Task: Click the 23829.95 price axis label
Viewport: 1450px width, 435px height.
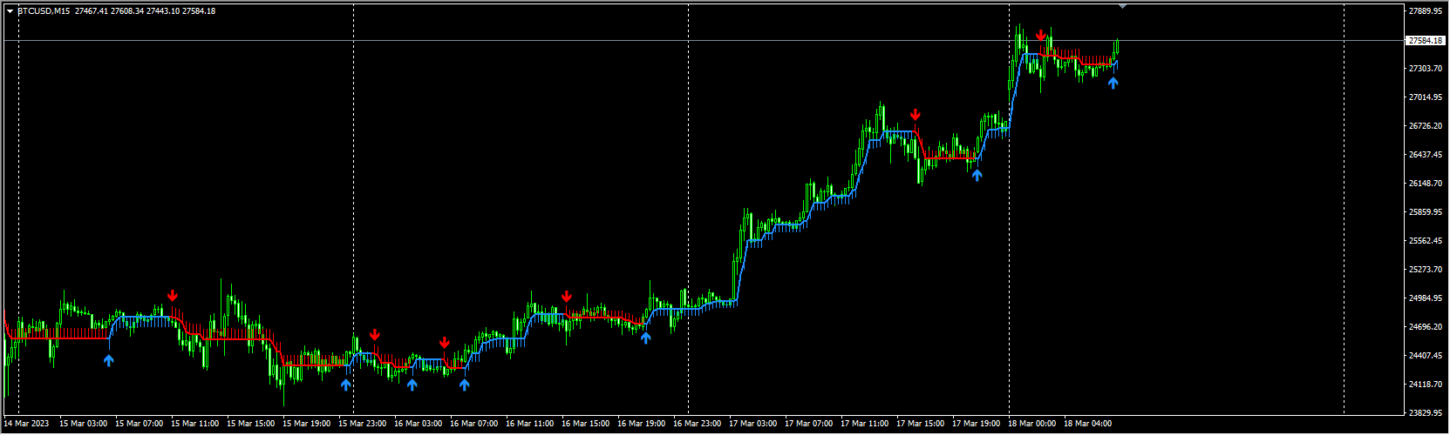Action: [1424, 413]
